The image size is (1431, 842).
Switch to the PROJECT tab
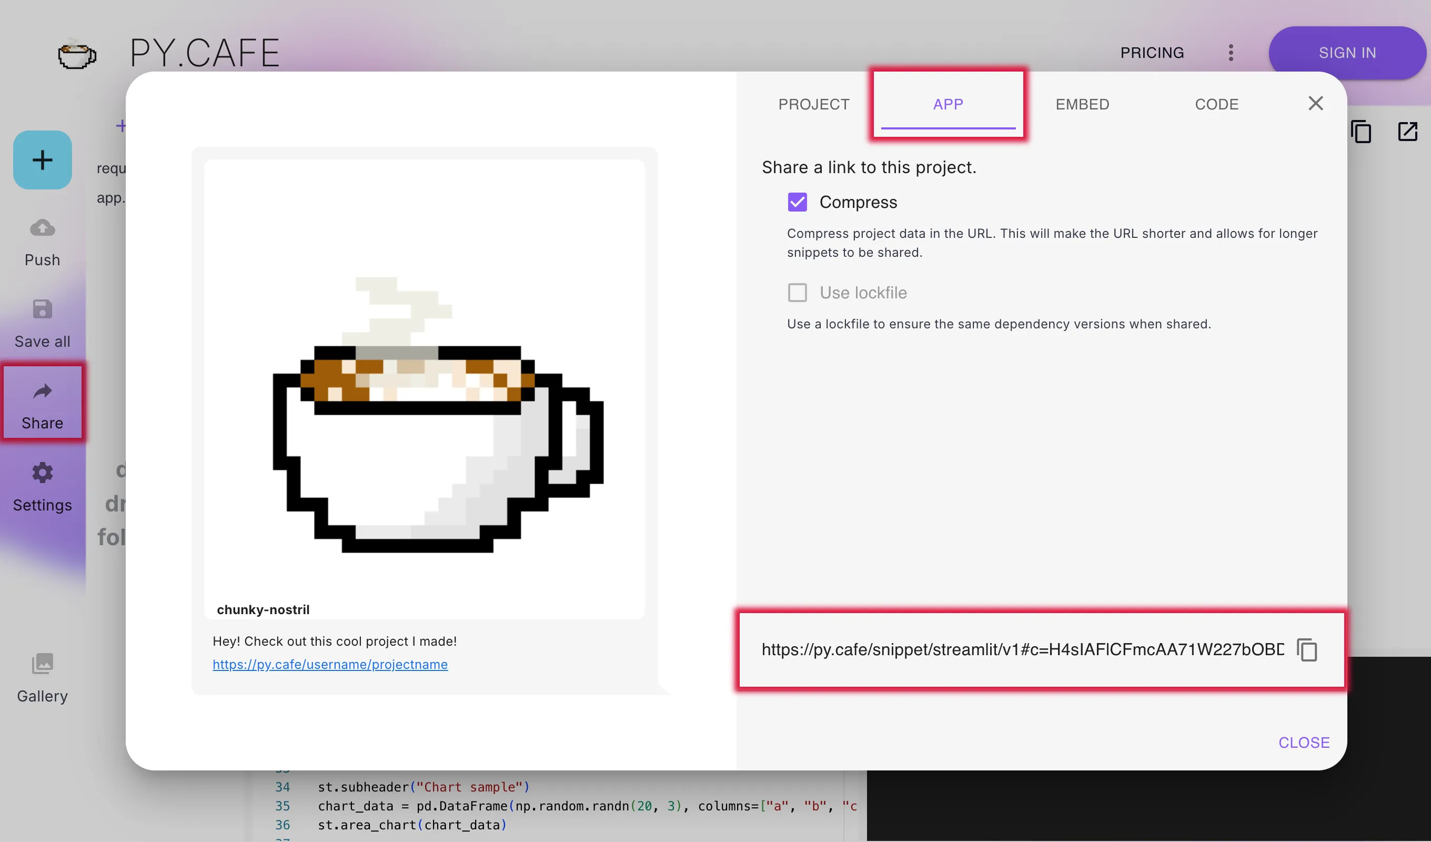point(814,105)
